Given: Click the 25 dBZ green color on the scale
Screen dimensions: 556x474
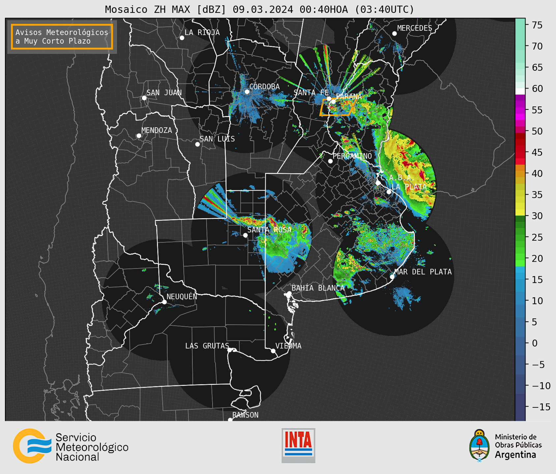Looking at the screenshot, I should tap(520, 237).
